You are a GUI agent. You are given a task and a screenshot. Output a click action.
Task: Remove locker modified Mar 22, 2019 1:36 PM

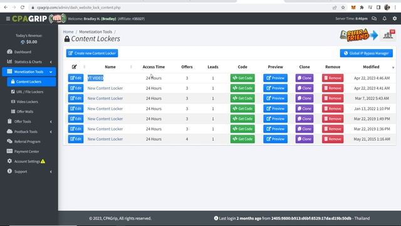point(333,129)
